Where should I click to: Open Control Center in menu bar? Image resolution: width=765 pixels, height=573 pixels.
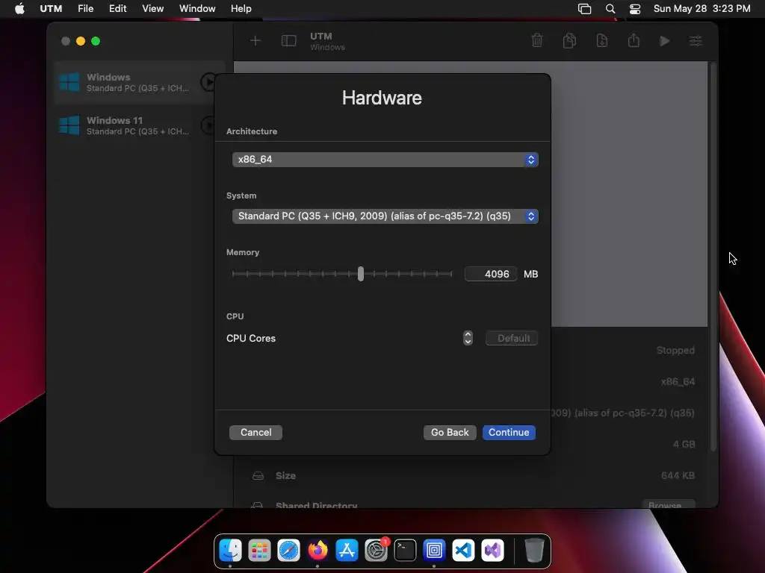(x=635, y=9)
